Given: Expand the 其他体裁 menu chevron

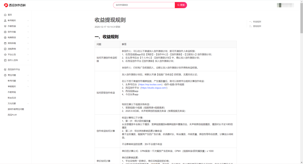Looking at the screenshot, I should coord(28,43).
